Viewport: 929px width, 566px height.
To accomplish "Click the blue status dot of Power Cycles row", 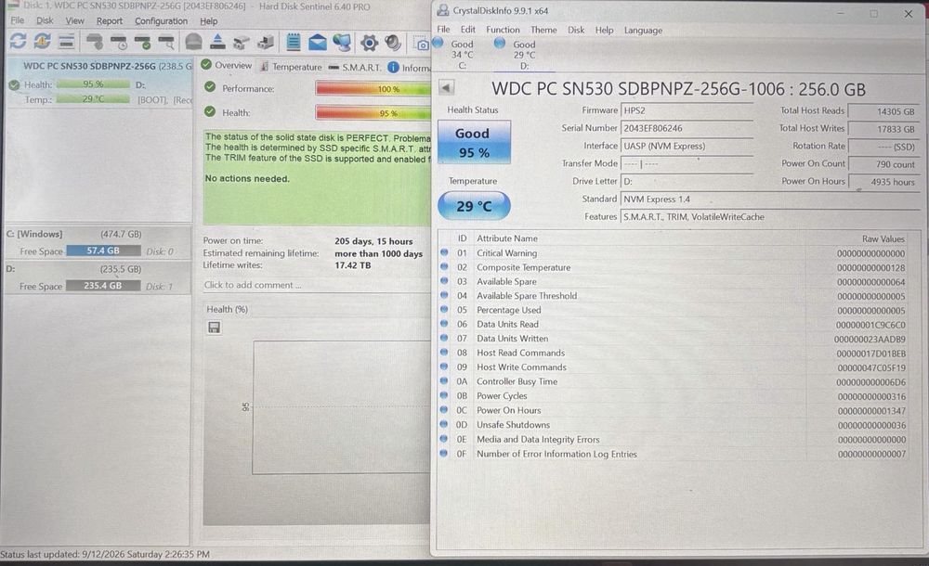I will (444, 395).
